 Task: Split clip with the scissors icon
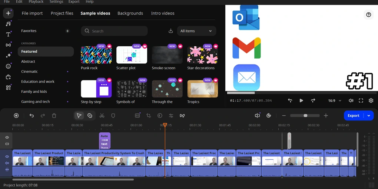(102, 116)
